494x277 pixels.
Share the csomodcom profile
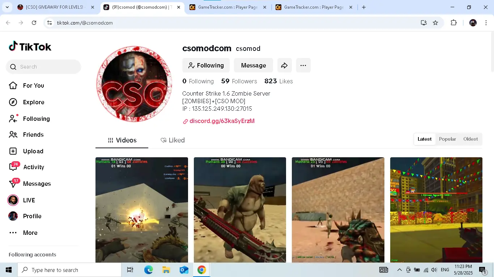click(285, 65)
